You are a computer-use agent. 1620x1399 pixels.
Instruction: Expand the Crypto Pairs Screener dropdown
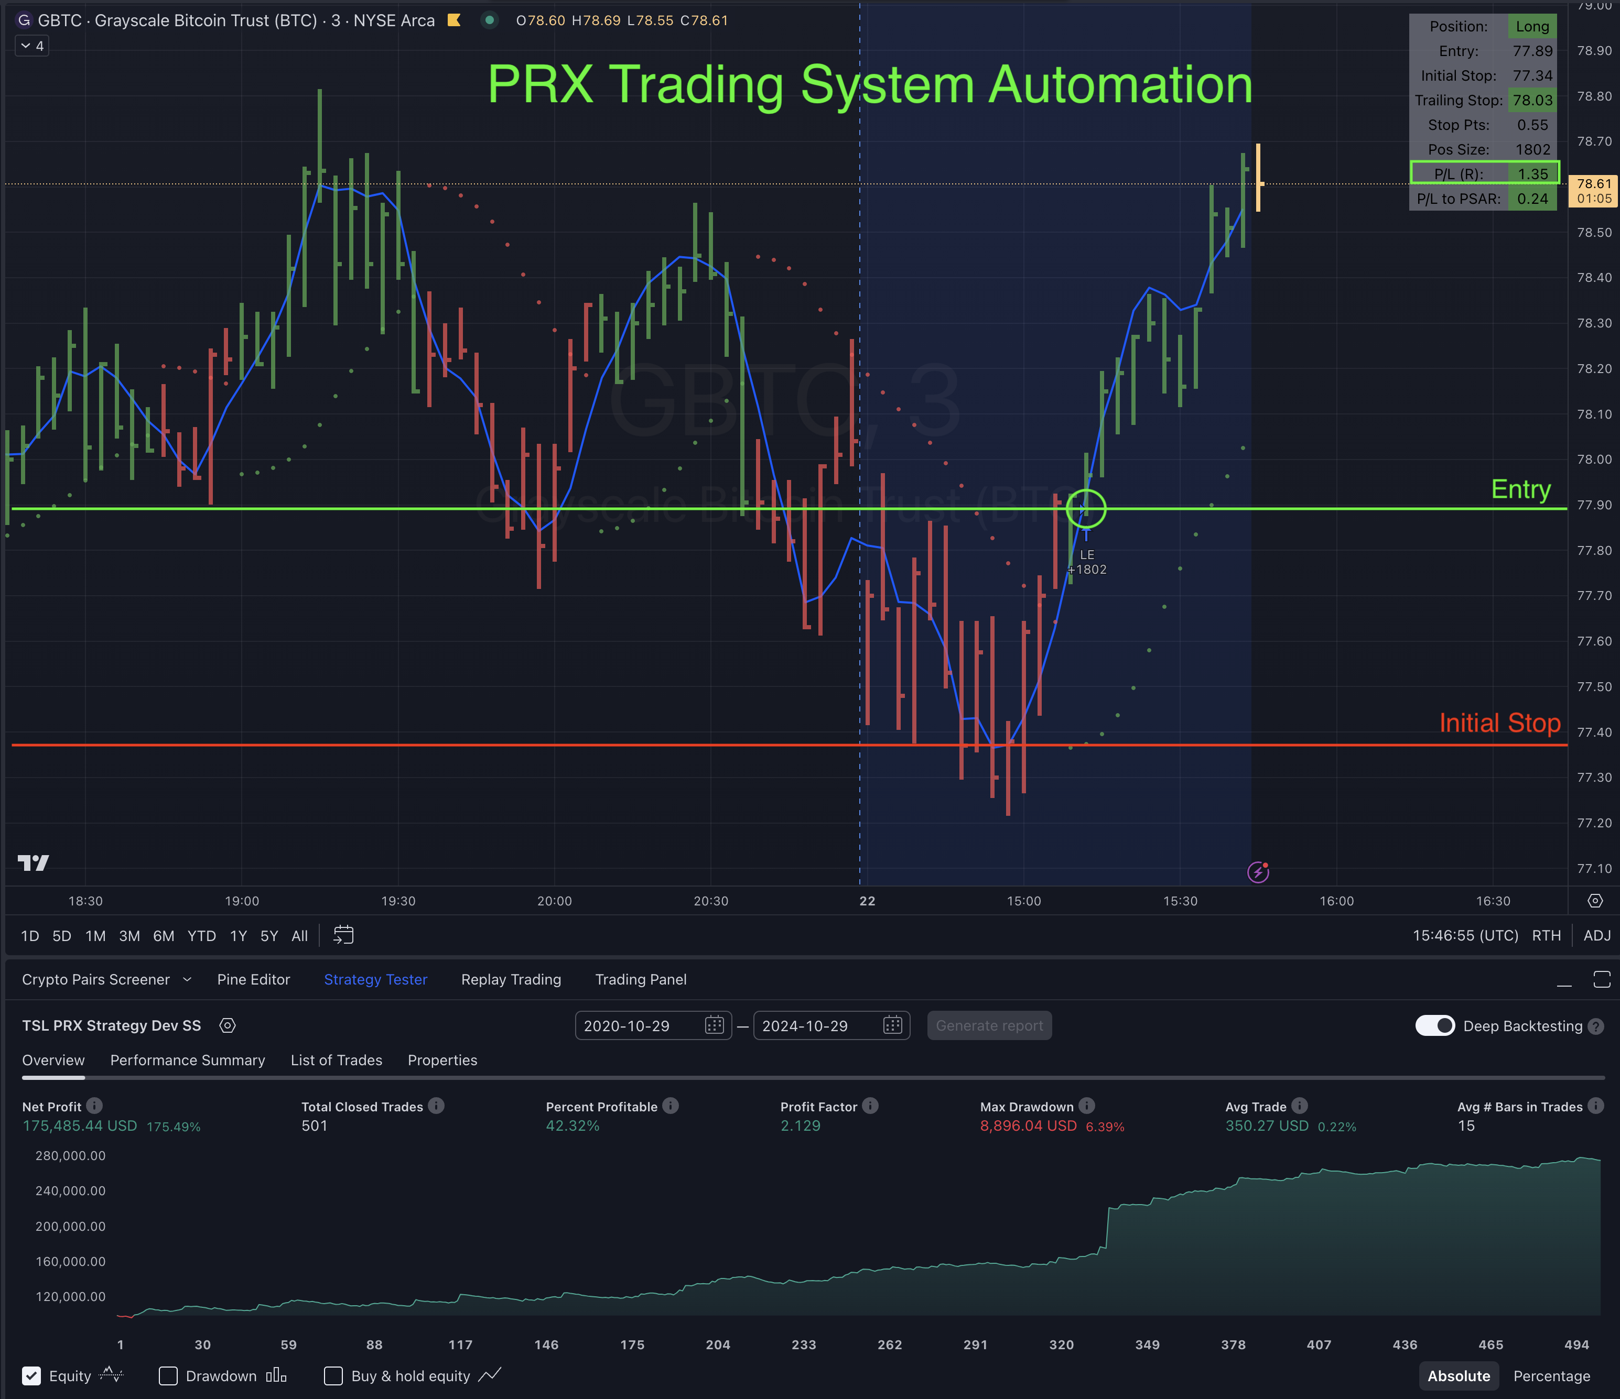click(x=187, y=979)
